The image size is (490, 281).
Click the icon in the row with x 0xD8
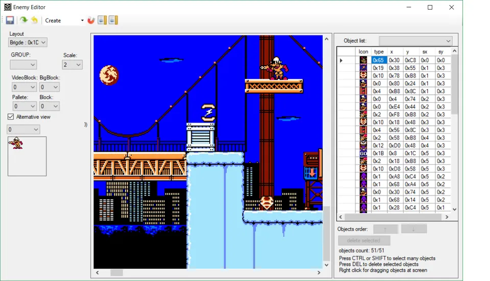[x=363, y=168]
